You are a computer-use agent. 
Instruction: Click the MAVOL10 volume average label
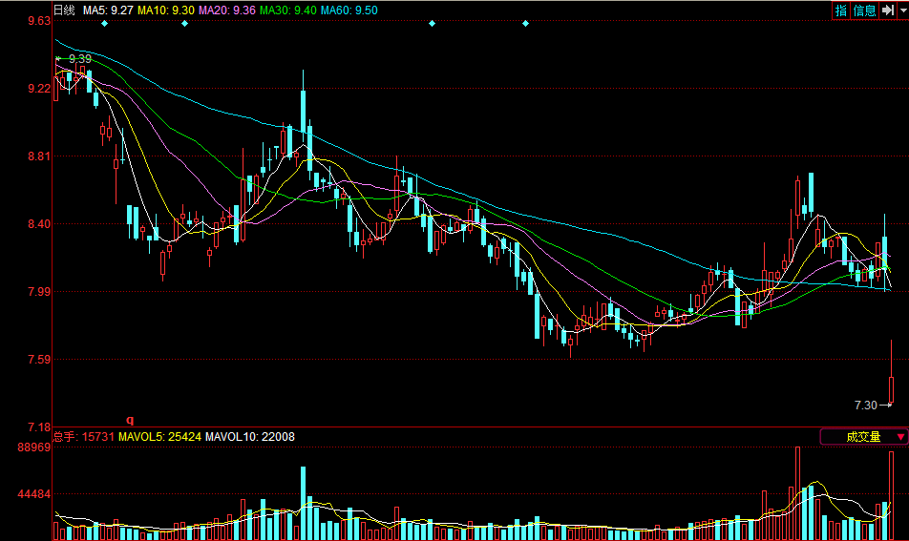250,437
